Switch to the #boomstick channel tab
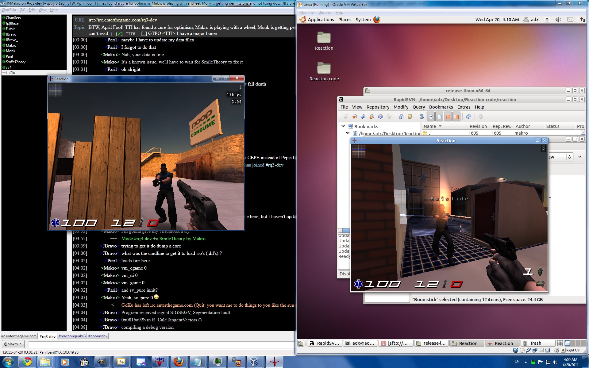Screen dimensions: 589x368 pos(98,336)
